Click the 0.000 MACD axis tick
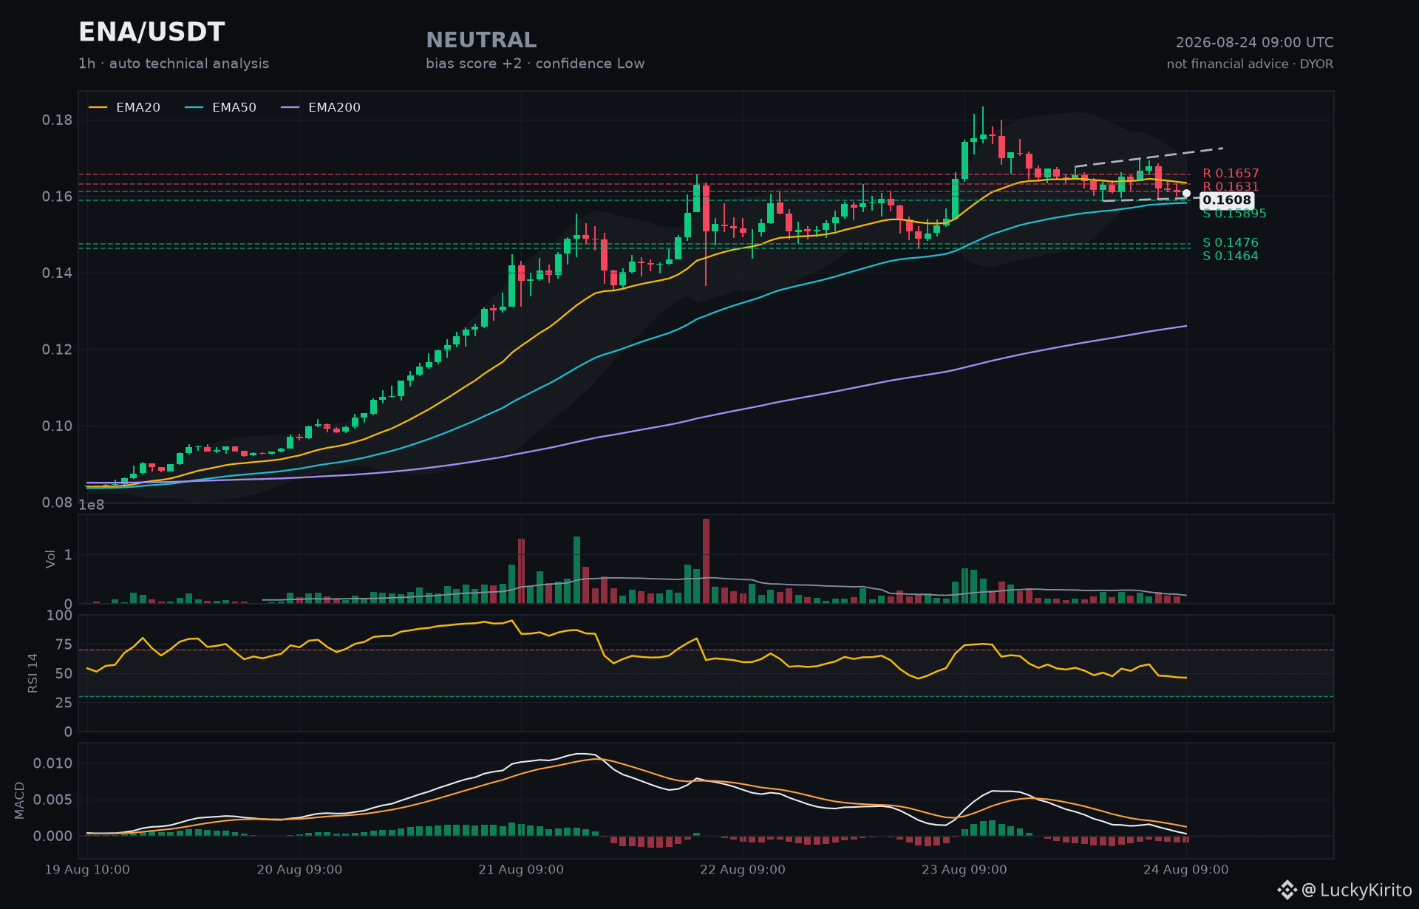The height and width of the screenshot is (909, 1419). click(x=53, y=837)
